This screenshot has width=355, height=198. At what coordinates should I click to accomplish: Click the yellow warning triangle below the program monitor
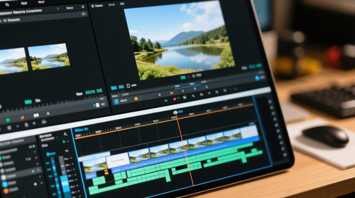[136, 99]
